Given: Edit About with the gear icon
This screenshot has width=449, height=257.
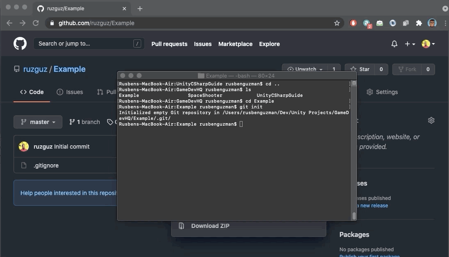Looking at the screenshot, I should click(431, 120).
